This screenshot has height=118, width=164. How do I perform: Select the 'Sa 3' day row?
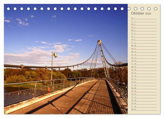[x=144, y=24]
